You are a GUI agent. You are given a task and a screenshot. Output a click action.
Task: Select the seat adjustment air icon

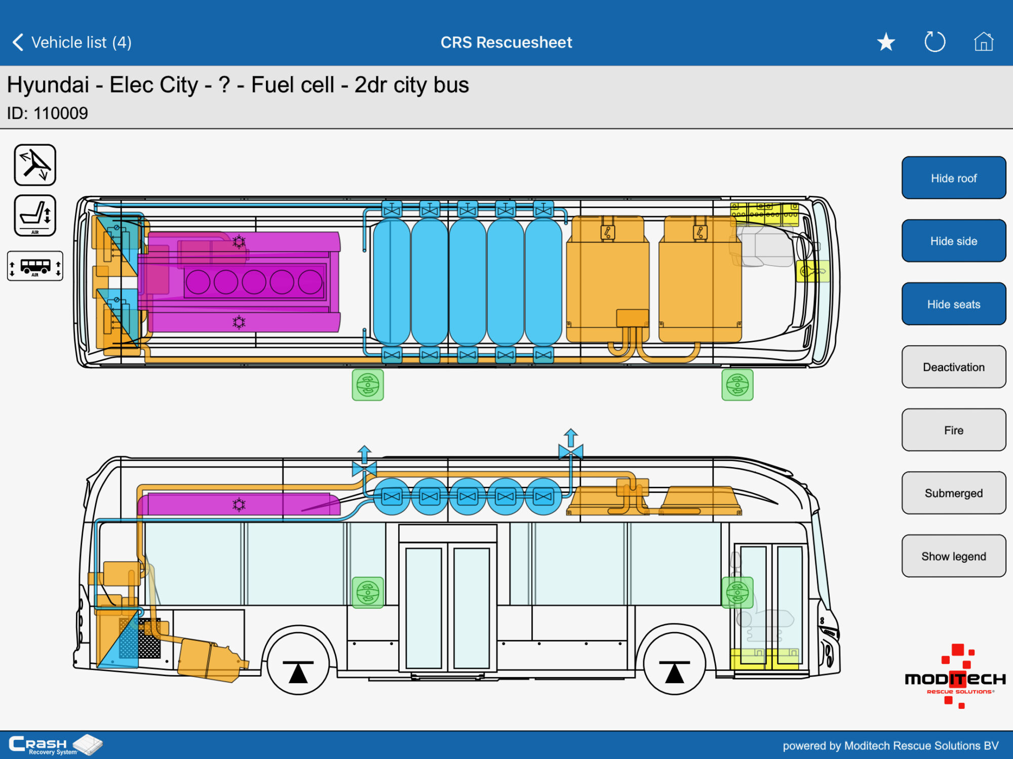tap(35, 216)
